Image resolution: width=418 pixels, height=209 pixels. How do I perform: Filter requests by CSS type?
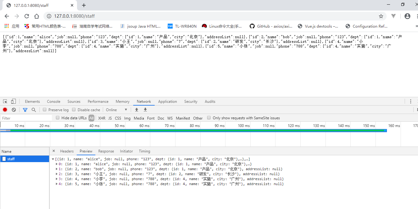click(118, 118)
